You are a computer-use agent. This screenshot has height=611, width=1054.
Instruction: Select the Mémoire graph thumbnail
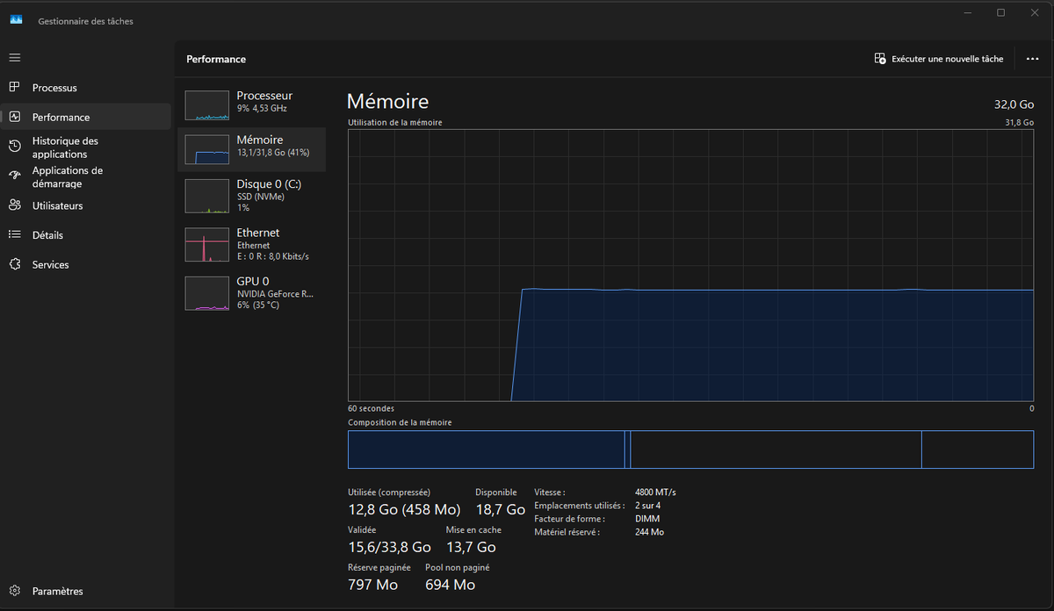click(207, 148)
